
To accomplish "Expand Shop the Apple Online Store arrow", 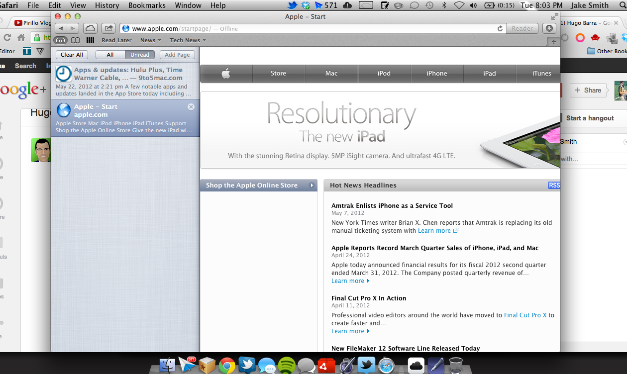I will 312,186.
